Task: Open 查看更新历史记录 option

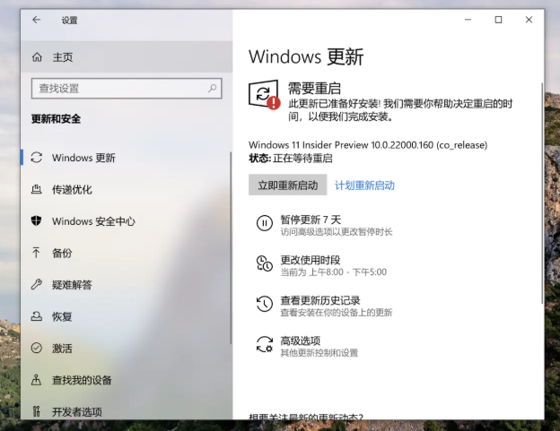Action: [324, 306]
